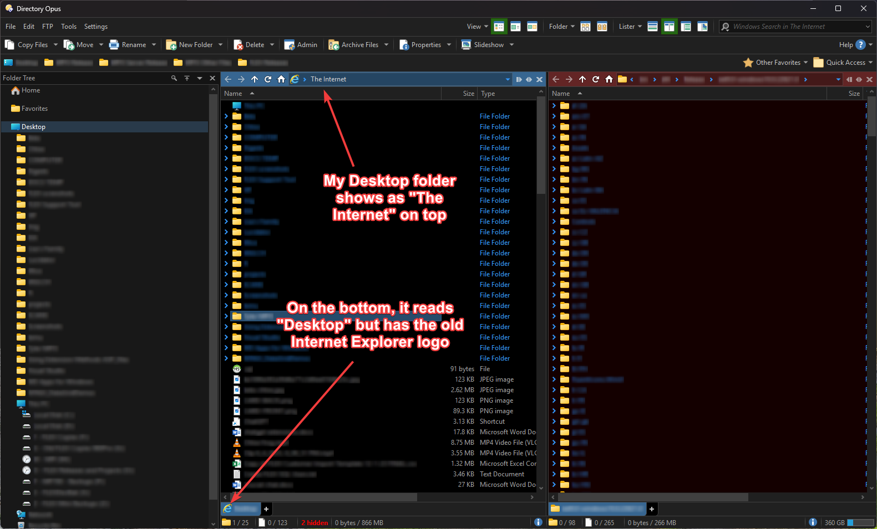Go up one level in right file display
877x529 pixels.
[582, 79]
